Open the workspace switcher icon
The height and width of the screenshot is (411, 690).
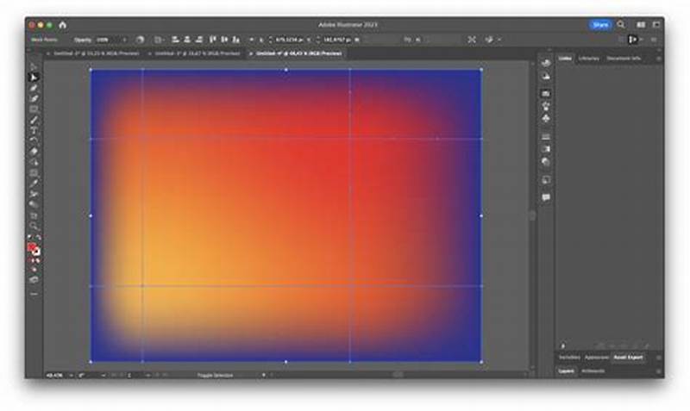656,25
